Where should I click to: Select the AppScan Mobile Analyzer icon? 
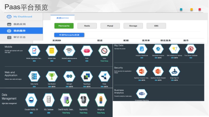point(158,71)
